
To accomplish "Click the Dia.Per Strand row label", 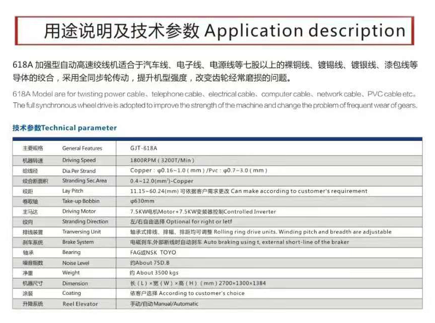I will pos(79,171).
